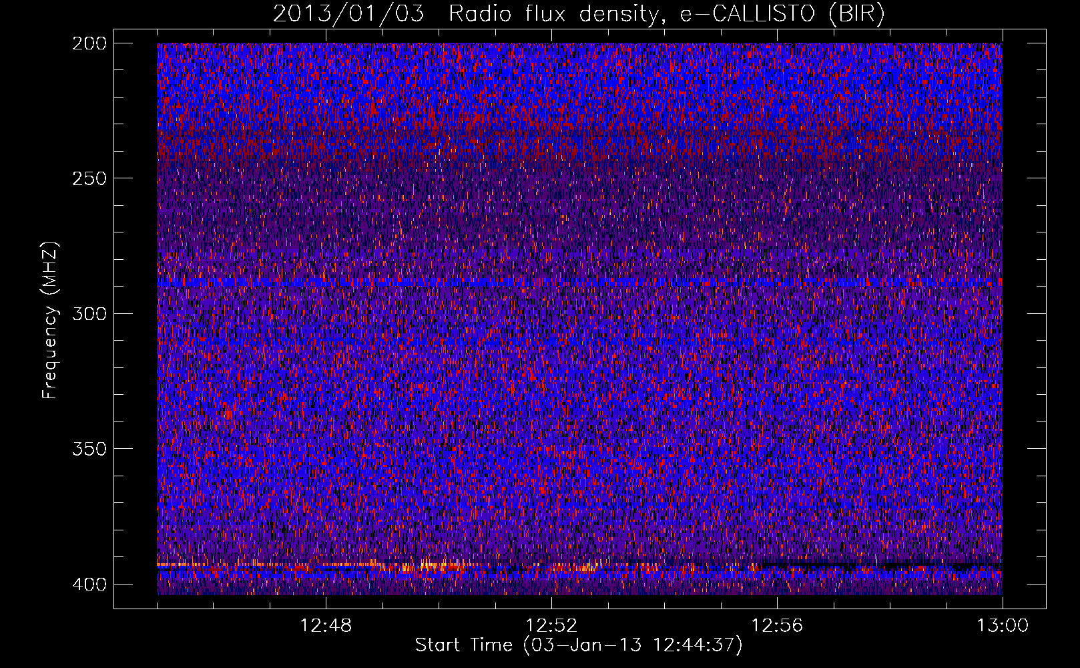Click the 300 frequency axis label
The image size is (1080, 668).
[89, 313]
